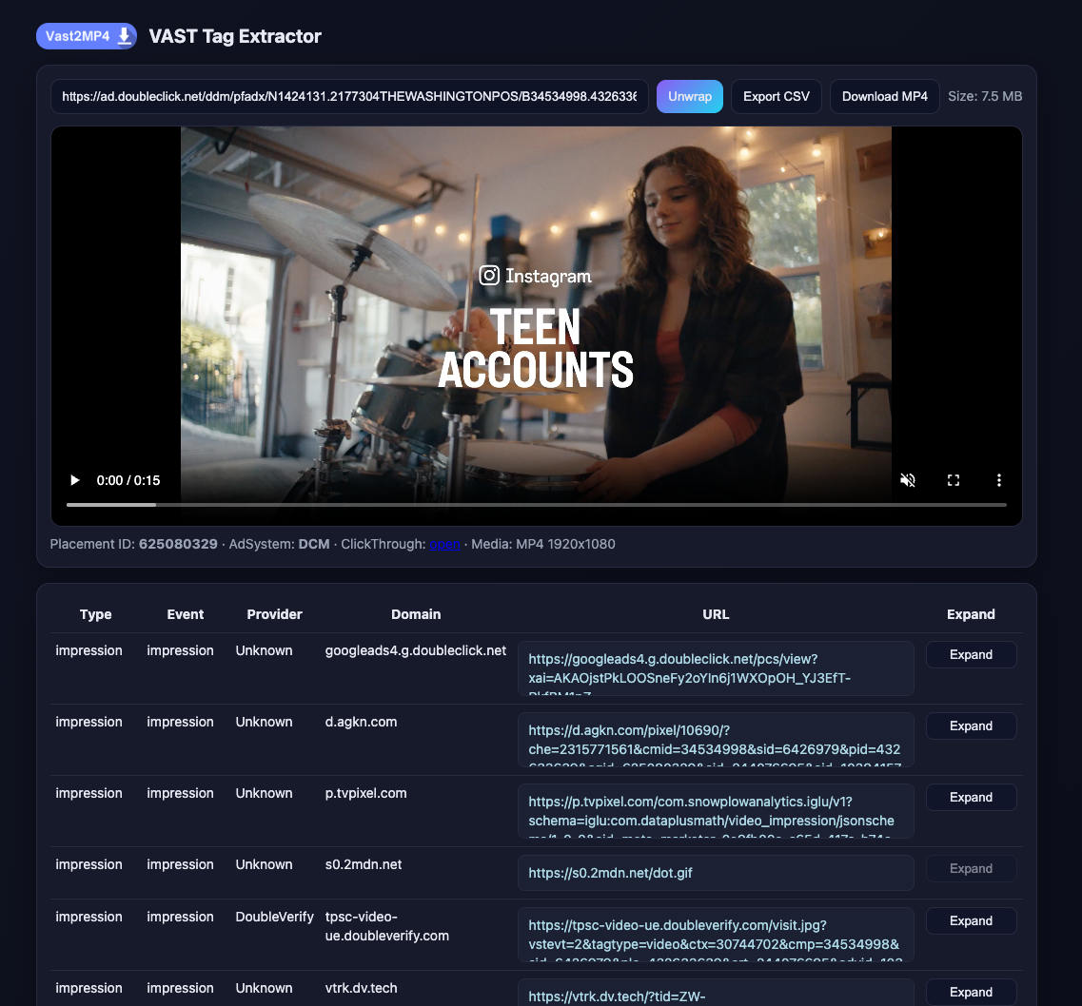Unmute the video with speaker icon
1082x1006 pixels.
(x=907, y=480)
